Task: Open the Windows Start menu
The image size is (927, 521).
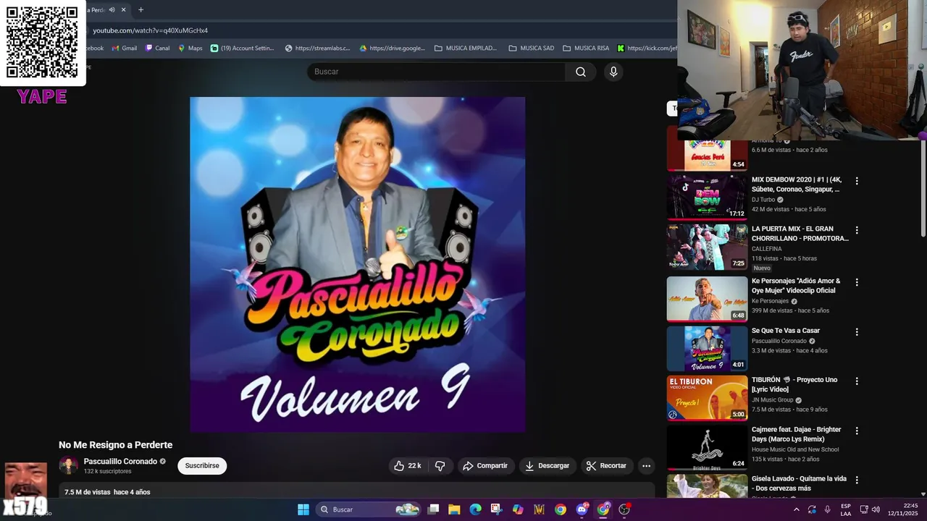Action: [303, 509]
